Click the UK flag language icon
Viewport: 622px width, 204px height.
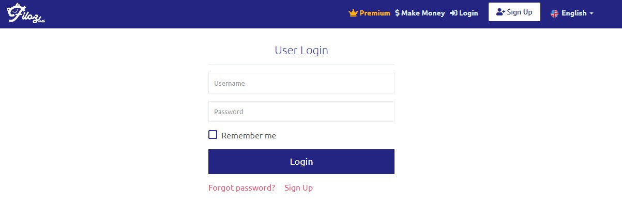(554, 13)
